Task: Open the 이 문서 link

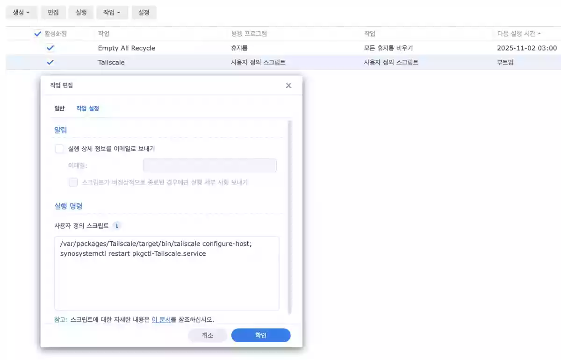Action: 161,320
